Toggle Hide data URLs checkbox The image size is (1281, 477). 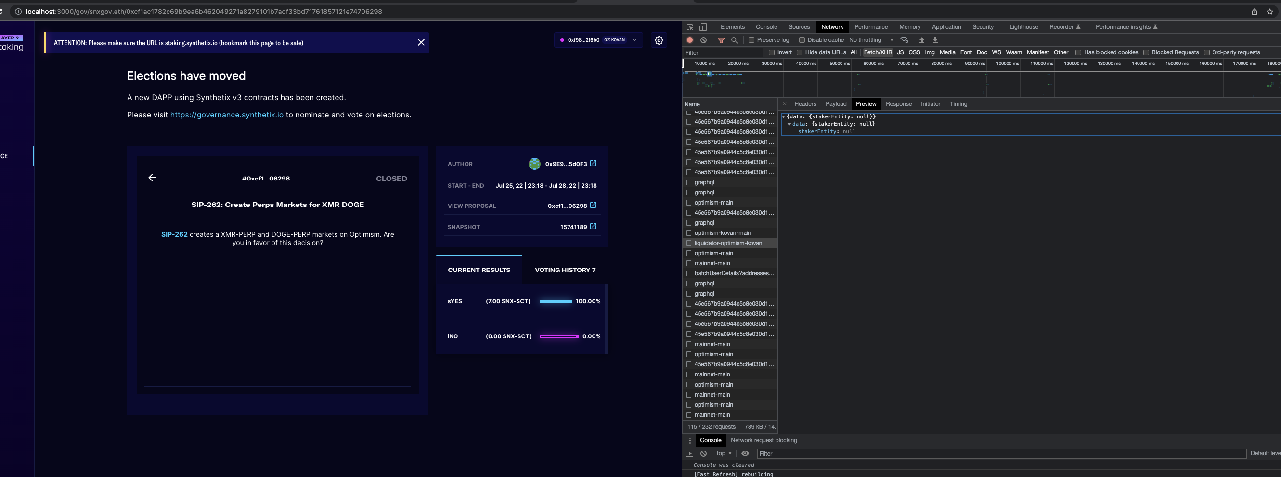799,52
